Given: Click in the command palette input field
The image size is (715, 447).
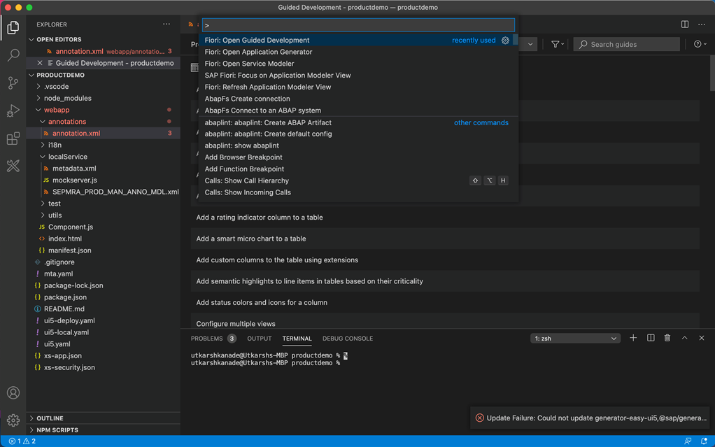Looking at the screenshot, I should pyautogui.click(x=358, y=25).
